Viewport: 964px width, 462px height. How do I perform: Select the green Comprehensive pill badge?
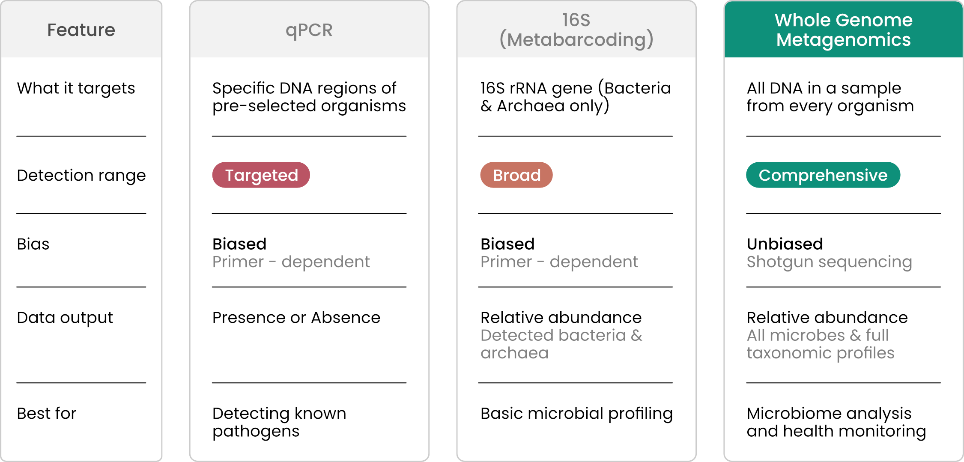823,175
